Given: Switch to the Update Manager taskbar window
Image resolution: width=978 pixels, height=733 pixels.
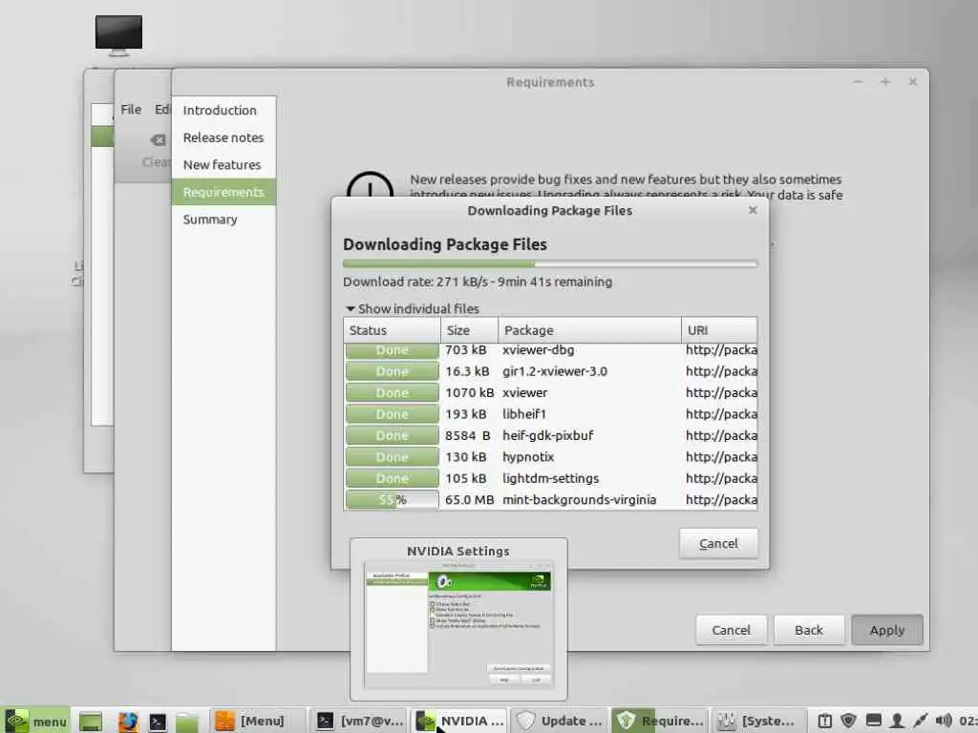Looking at the screenshot, I should [560, 722].
